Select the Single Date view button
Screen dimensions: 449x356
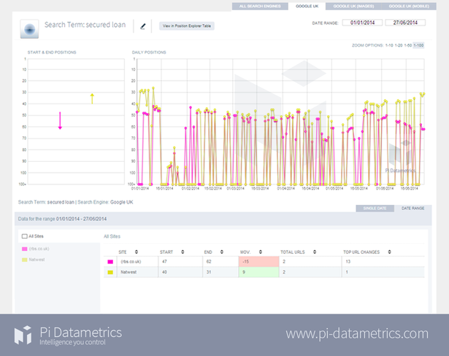click(x=375, y=209)
